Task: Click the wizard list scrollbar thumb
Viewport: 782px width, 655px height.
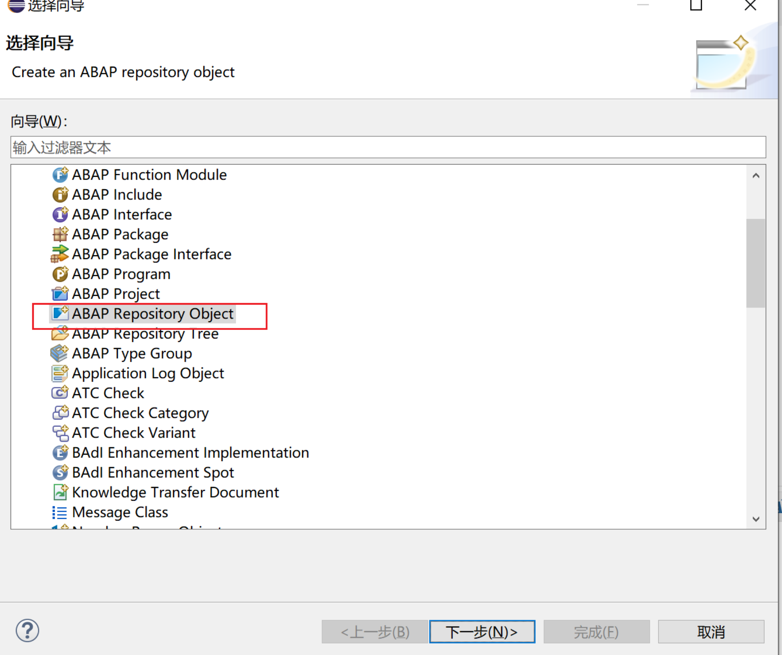Action: (x=756, y=263)
